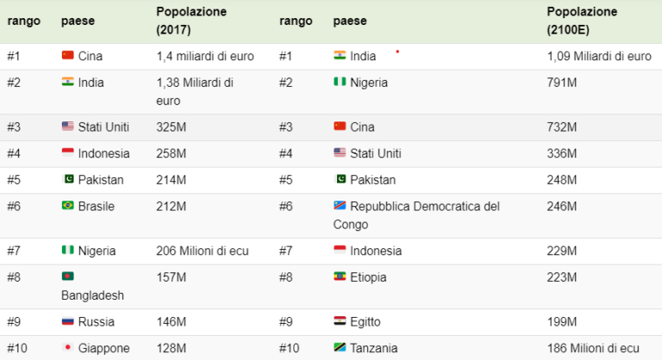Click the Popolazione (2100E) column header
This screenshot has width=662, height=360.
(x=582, y=21)
